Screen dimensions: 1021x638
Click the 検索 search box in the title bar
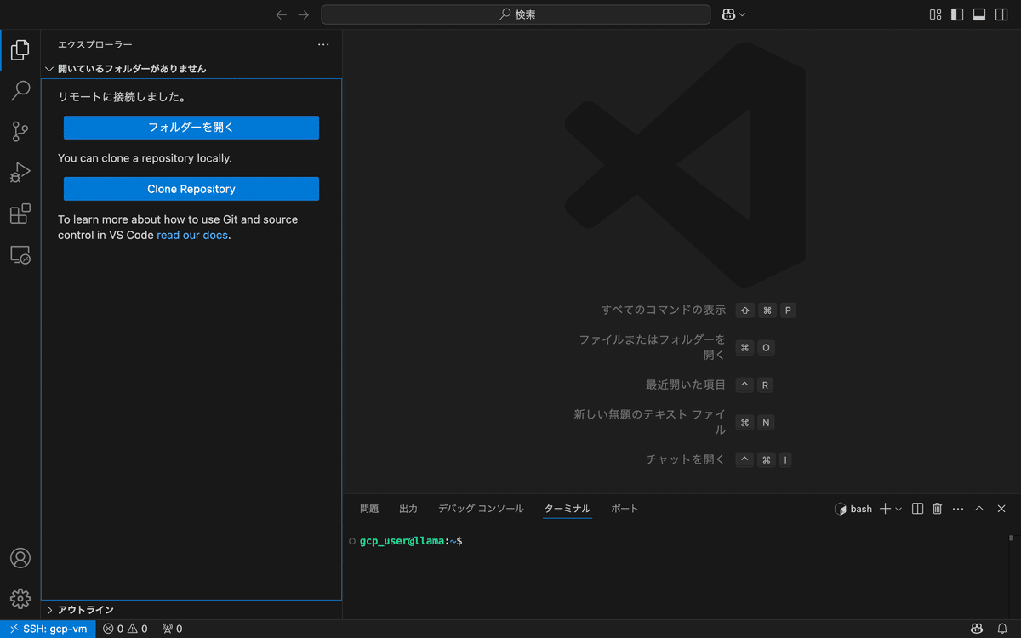[516, 14]
